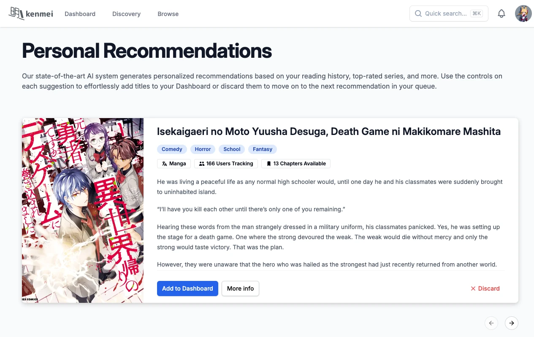Screen dimensions: 534x337
Task: Open the user avatar menu
Action: coord(523,13)
